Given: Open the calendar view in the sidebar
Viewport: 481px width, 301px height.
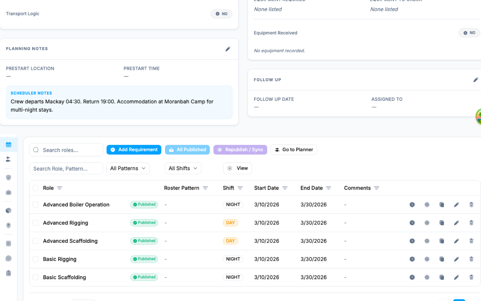Looking at the screenshot, I should click(x=8, y=144).
